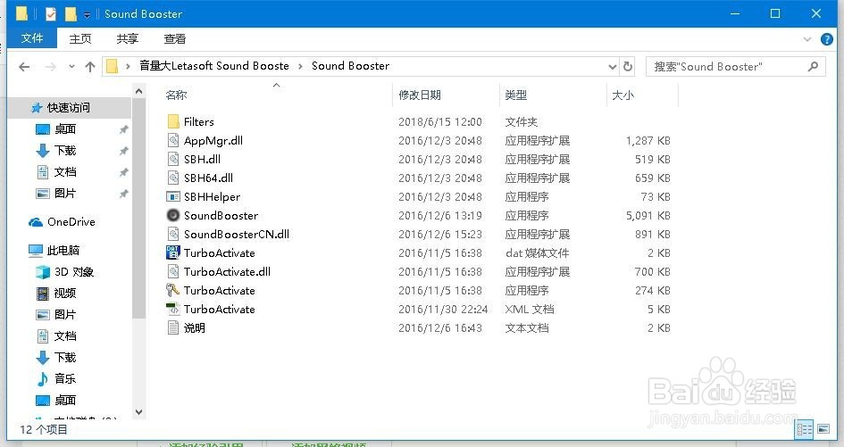Image resolution: width=844 pixels, height=447 pixels.
Task: Open address bar history dropdown
Action: pos(613,67)
